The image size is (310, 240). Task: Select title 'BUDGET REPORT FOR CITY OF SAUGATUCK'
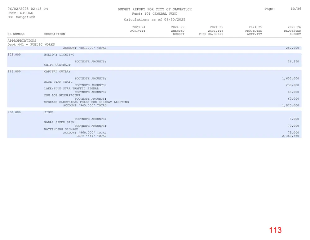[155, 9]
